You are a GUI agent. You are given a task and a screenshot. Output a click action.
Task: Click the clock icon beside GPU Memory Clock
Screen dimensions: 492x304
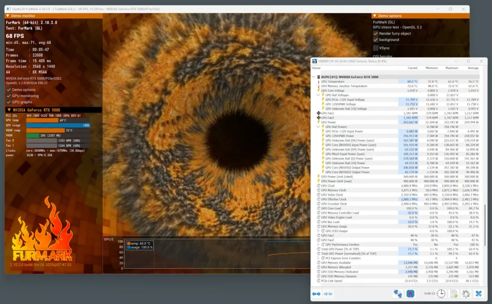pos(319,190)
